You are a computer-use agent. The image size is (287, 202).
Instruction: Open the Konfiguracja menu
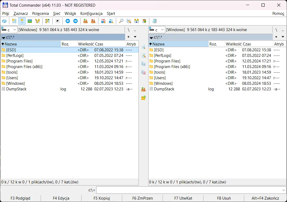91,14
